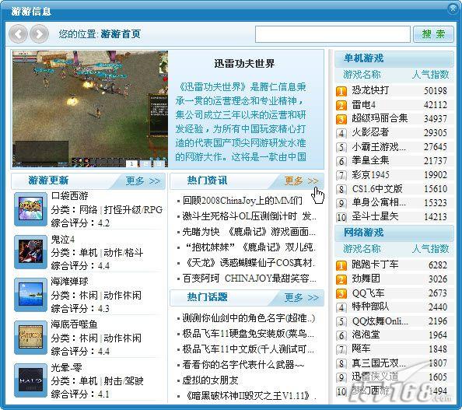Select QQ炫舞Onli... in the ranking
The image size is (462, 410).
[x=380, y=321]
